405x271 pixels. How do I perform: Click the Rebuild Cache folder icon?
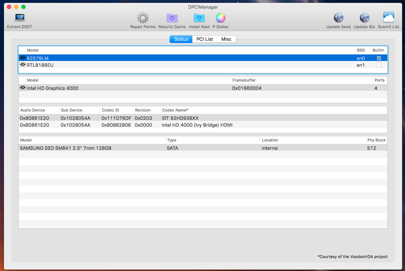click(172, 18)
